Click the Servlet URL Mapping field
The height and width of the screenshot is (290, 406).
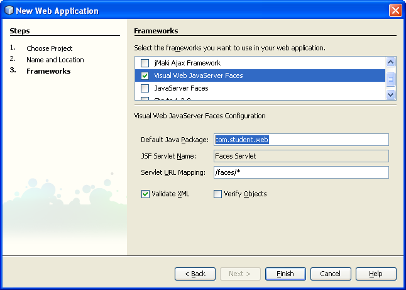click(301, 172)
